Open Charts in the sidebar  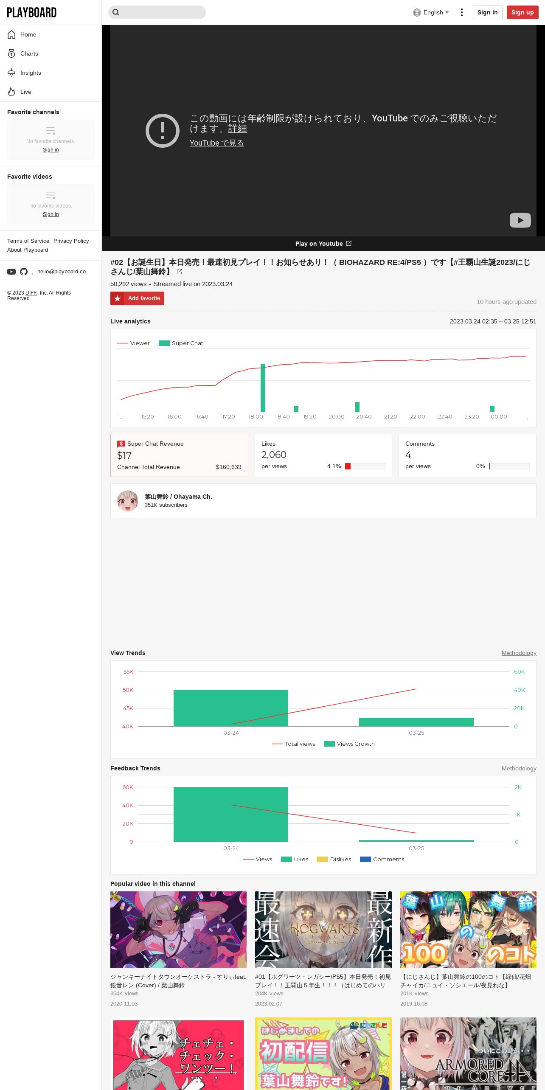51,53
